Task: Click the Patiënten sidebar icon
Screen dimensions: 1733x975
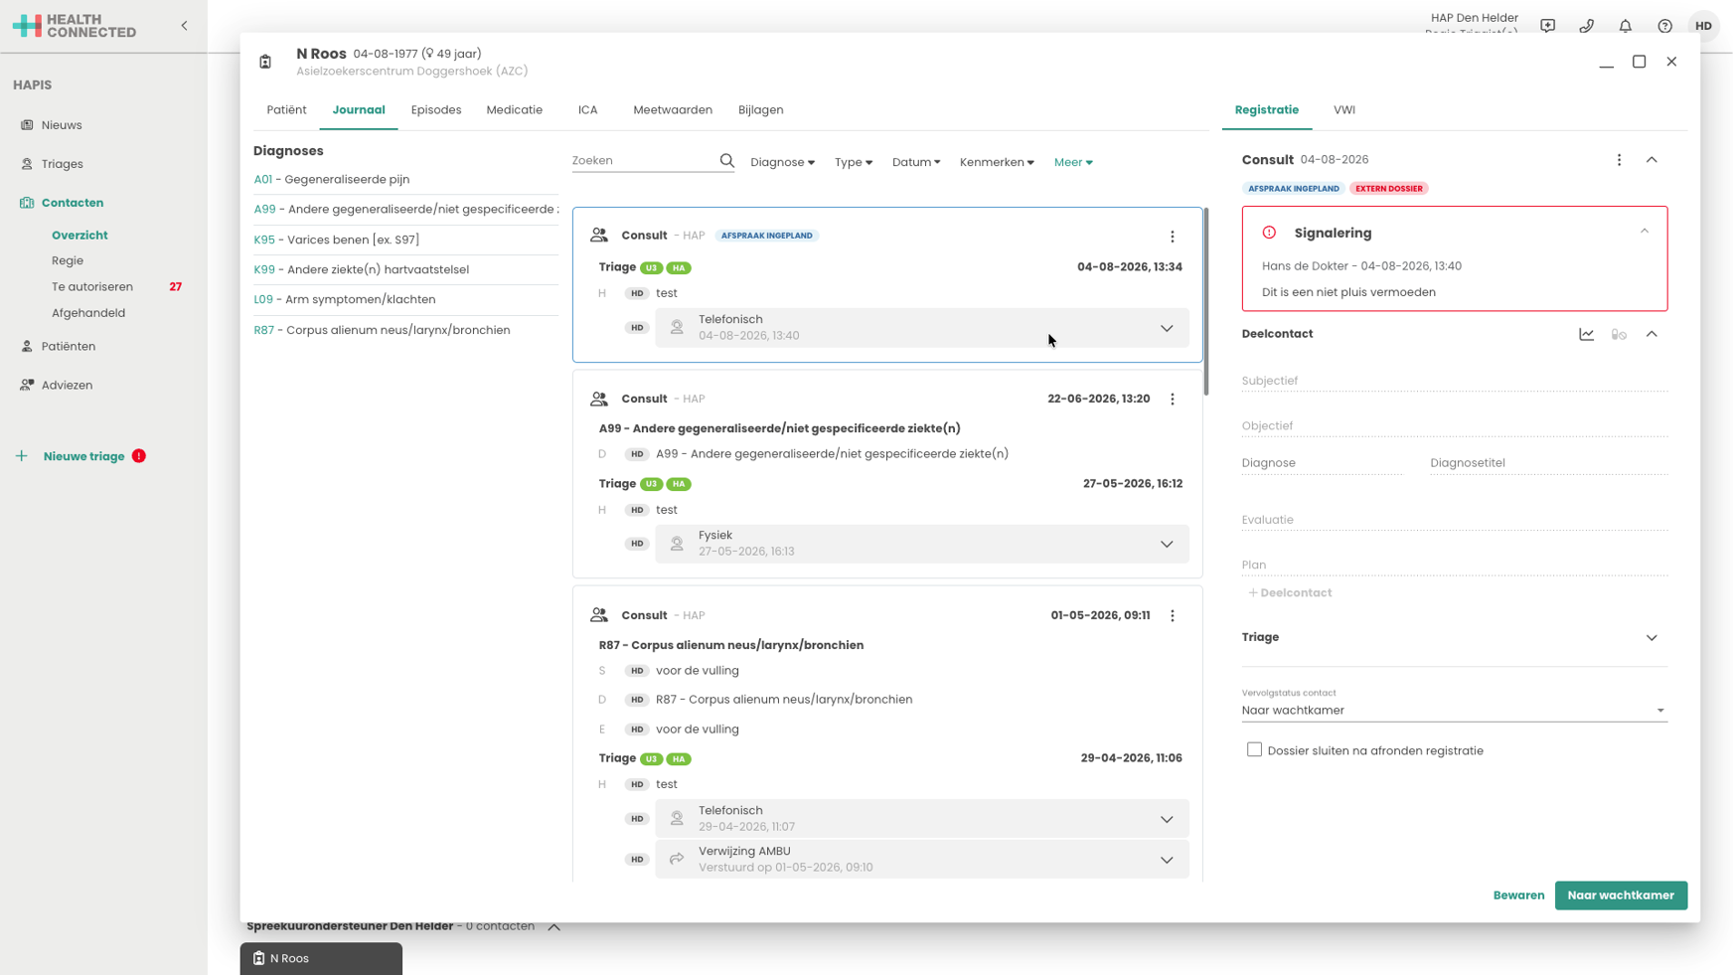Action: pos(27,347)
